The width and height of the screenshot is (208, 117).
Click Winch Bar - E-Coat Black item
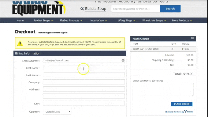click(146, 49)
